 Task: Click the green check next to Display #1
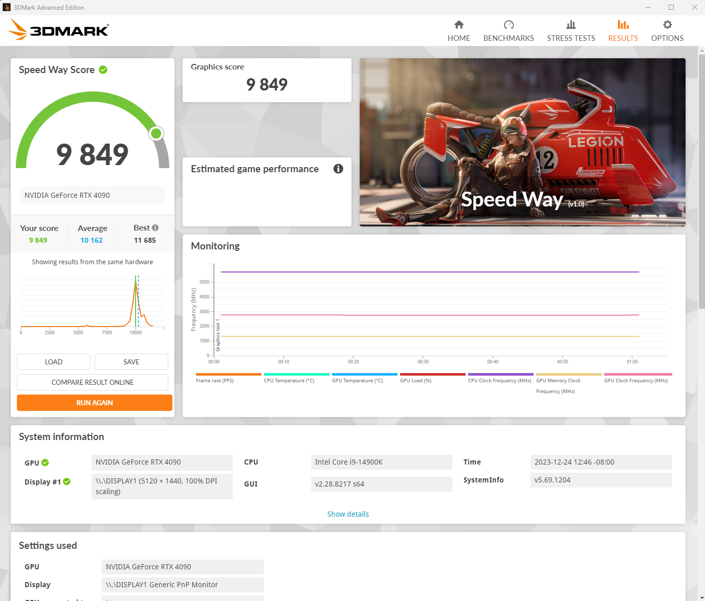(67, 481)
